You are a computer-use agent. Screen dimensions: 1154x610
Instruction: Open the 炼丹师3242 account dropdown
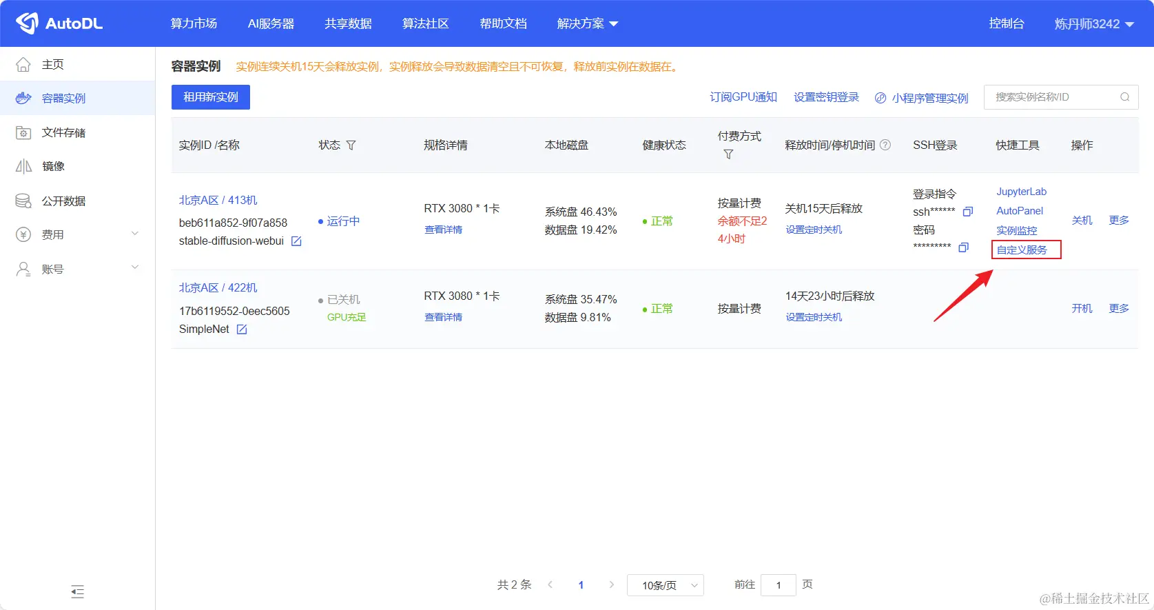pyautogui.click(x=1094, y=23)
